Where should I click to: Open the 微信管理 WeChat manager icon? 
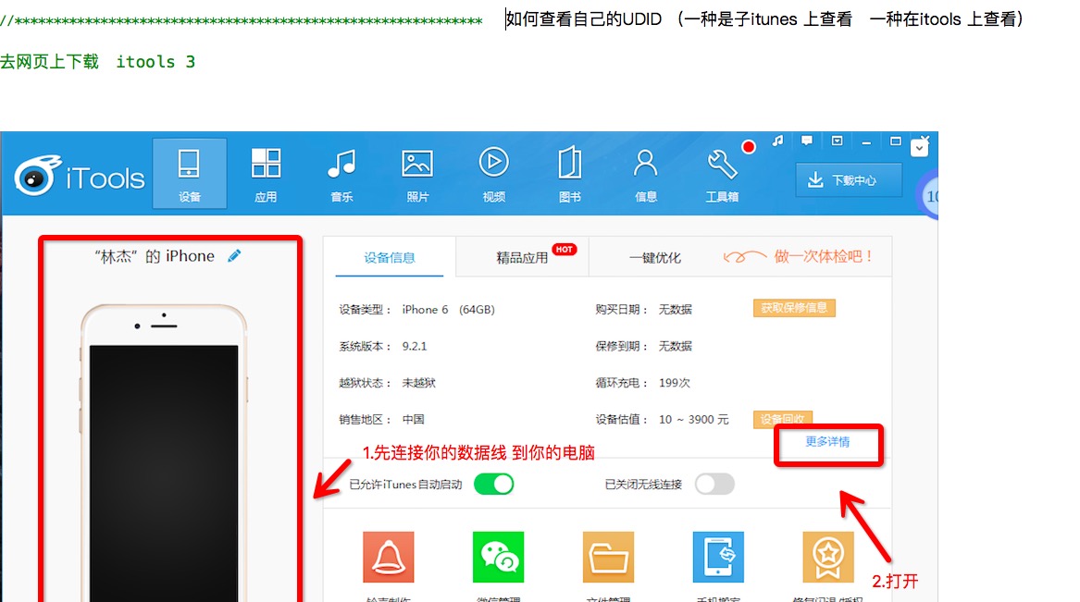point(498,557)
